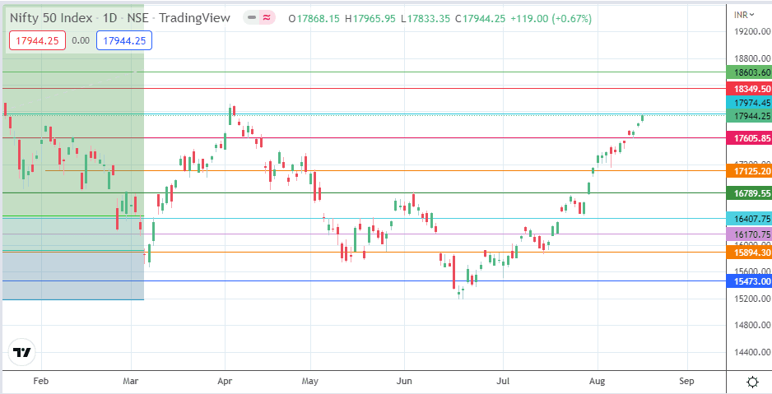Select the 18349.50 red price label
772x394 pixels.
coord(749,89)
